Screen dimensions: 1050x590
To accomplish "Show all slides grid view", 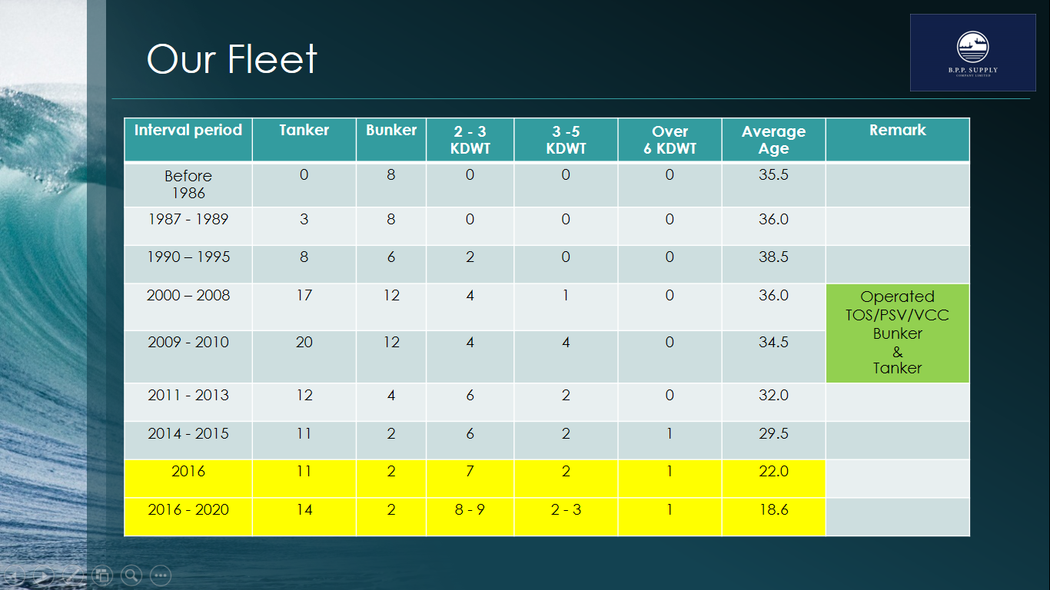I will (x=102, y=575).
